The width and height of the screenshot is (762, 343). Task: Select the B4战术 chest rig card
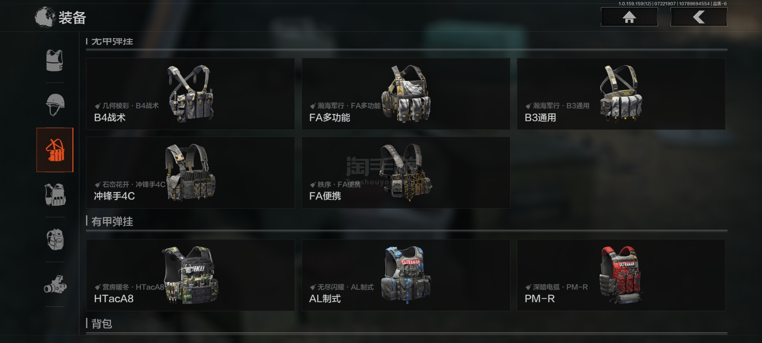pos(190,94)
